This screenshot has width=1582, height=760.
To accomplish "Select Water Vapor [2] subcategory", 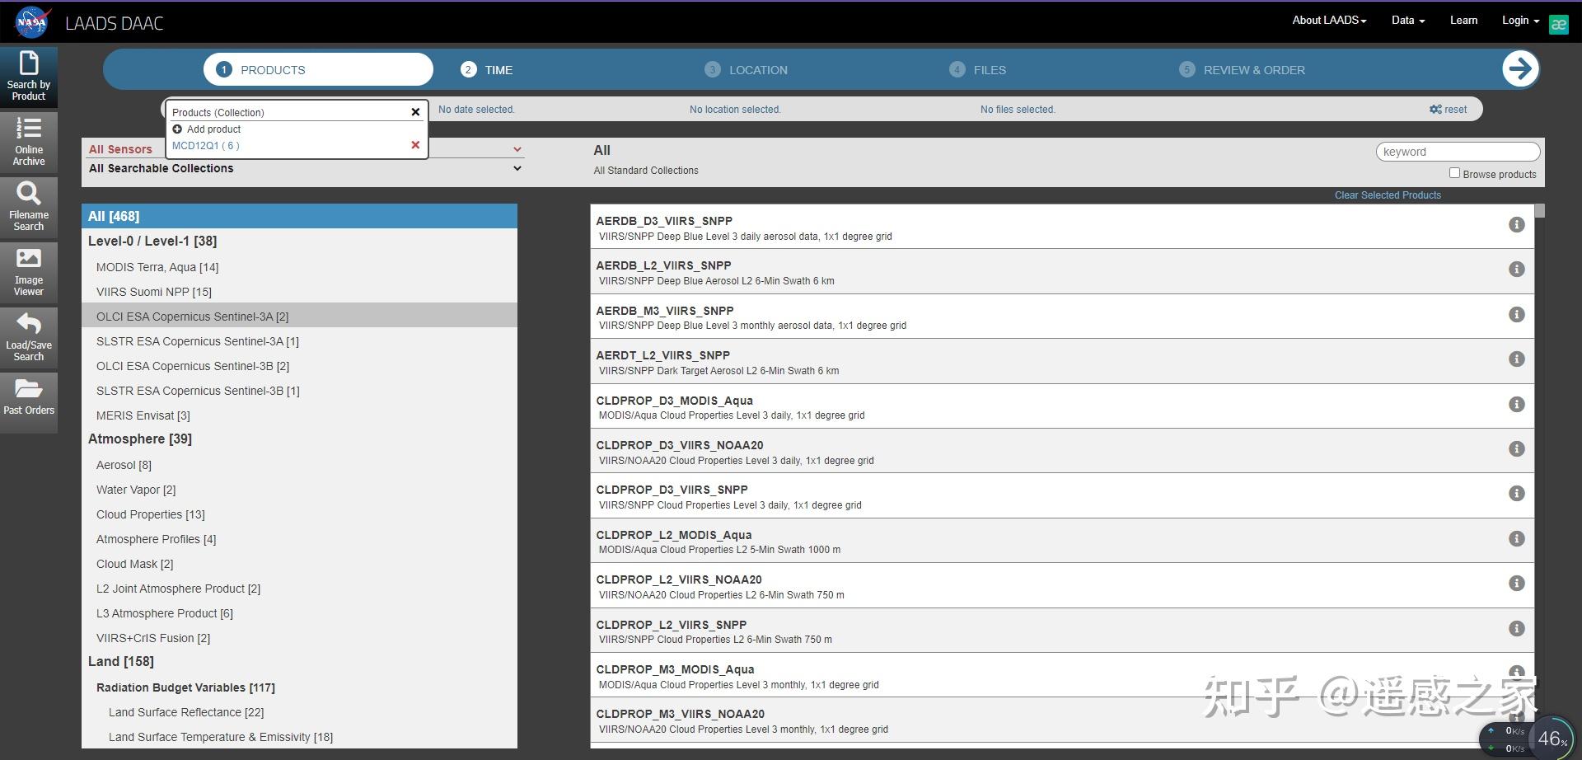I will click(136, 490).
